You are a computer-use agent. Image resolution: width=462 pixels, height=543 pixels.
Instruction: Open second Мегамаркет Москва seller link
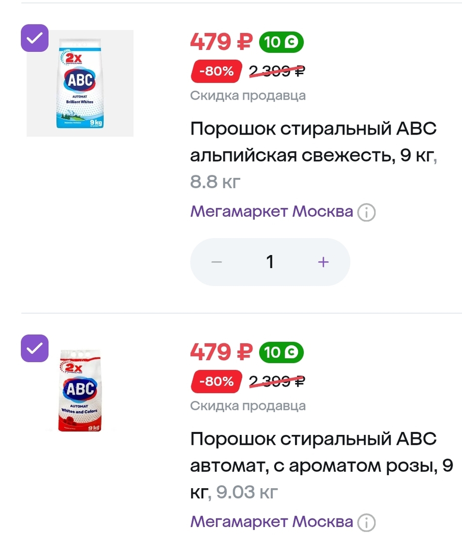tap(272, 522)
